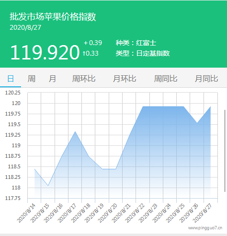This screenshot has width=227, height=236.
Task: Click the 119.920 index value
Action: [45, 52]
